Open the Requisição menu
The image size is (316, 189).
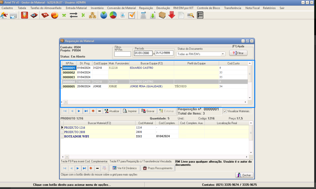coord(146,8)
